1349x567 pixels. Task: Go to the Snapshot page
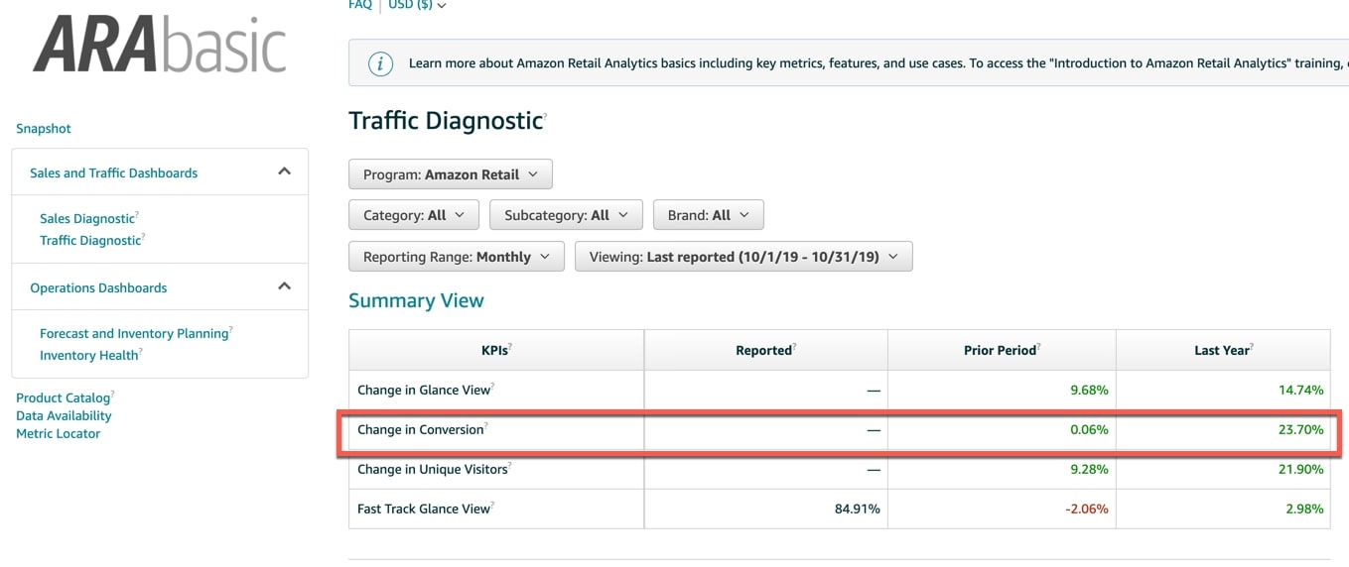(44, 129)
